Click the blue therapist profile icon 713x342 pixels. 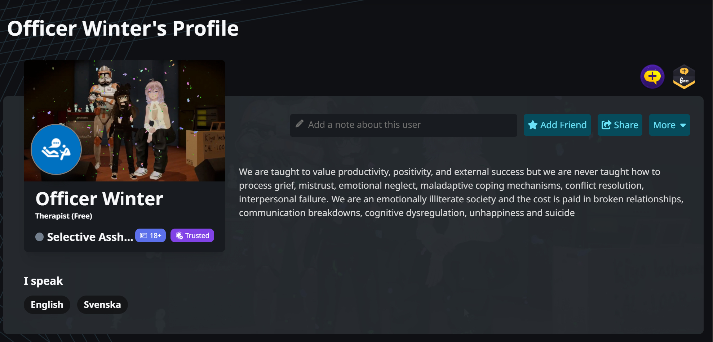(56, 149)
